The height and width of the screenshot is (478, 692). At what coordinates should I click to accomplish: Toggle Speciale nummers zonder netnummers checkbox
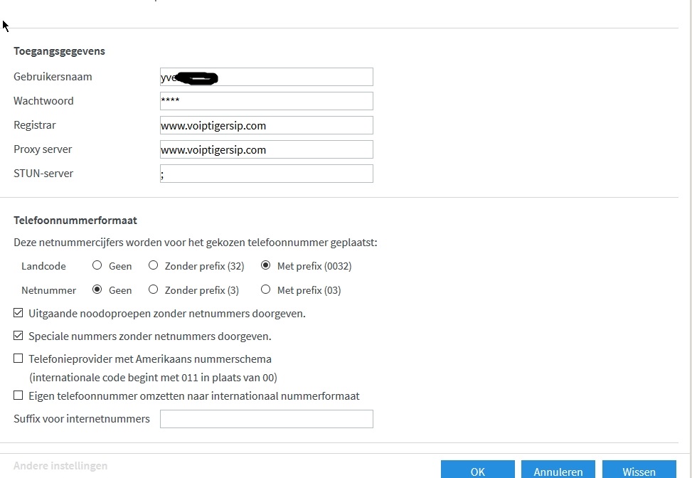[18, 336]
